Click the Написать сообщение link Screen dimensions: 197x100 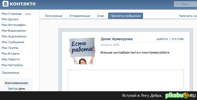pyautogui.click(x=188, y=16)
